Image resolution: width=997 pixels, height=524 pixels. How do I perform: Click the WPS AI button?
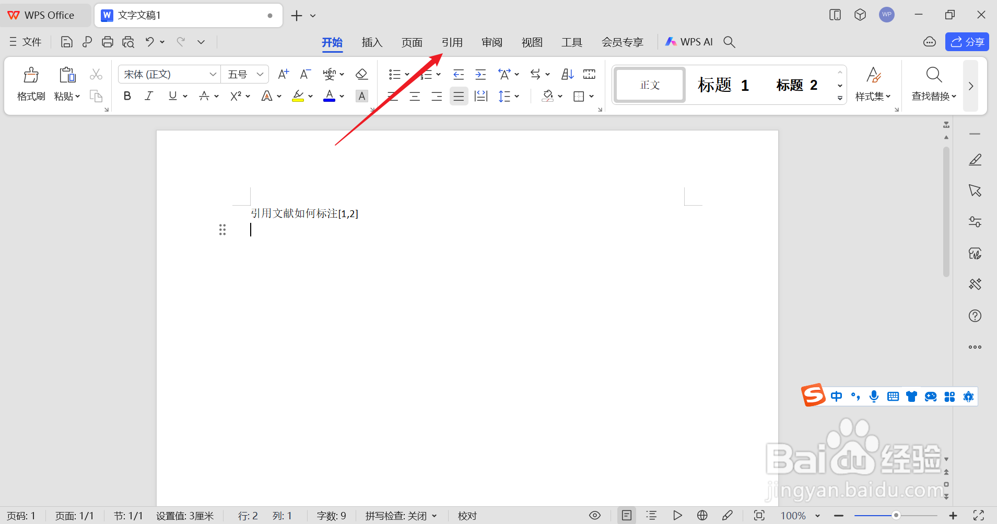pos(689,42)
